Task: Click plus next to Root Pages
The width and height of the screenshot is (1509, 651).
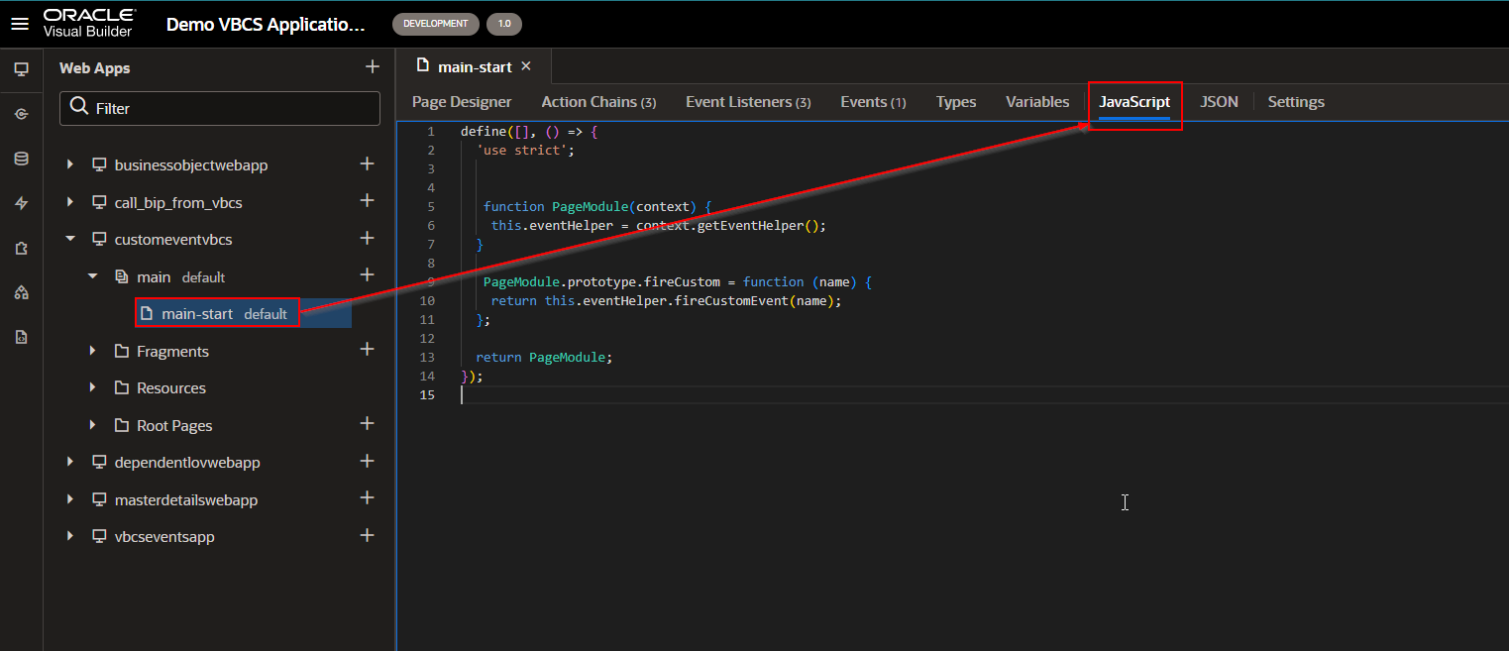Action: (367, 423)
